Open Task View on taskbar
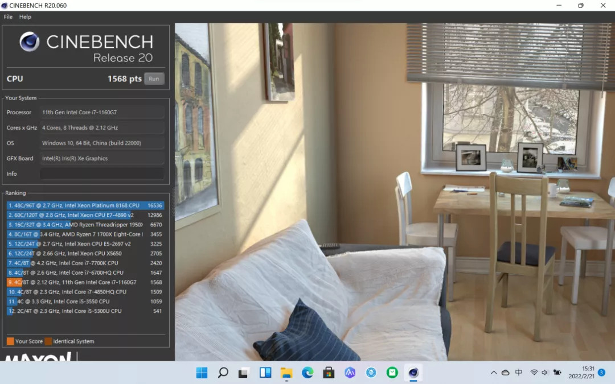This screenshot has height=384, width=615. (244, 373)
